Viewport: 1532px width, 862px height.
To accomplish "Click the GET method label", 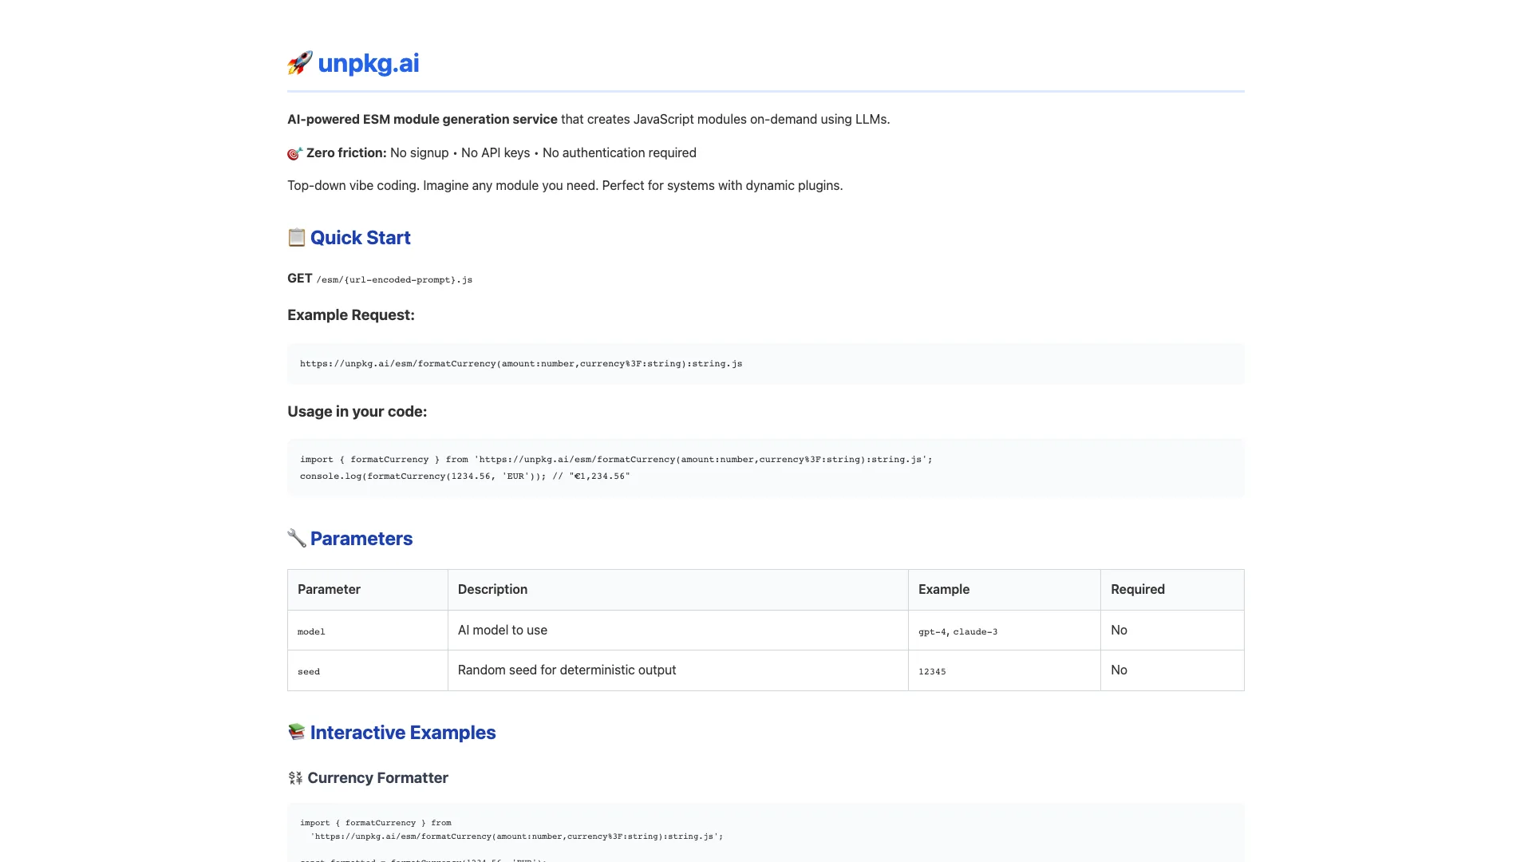I will click(299, 279).
